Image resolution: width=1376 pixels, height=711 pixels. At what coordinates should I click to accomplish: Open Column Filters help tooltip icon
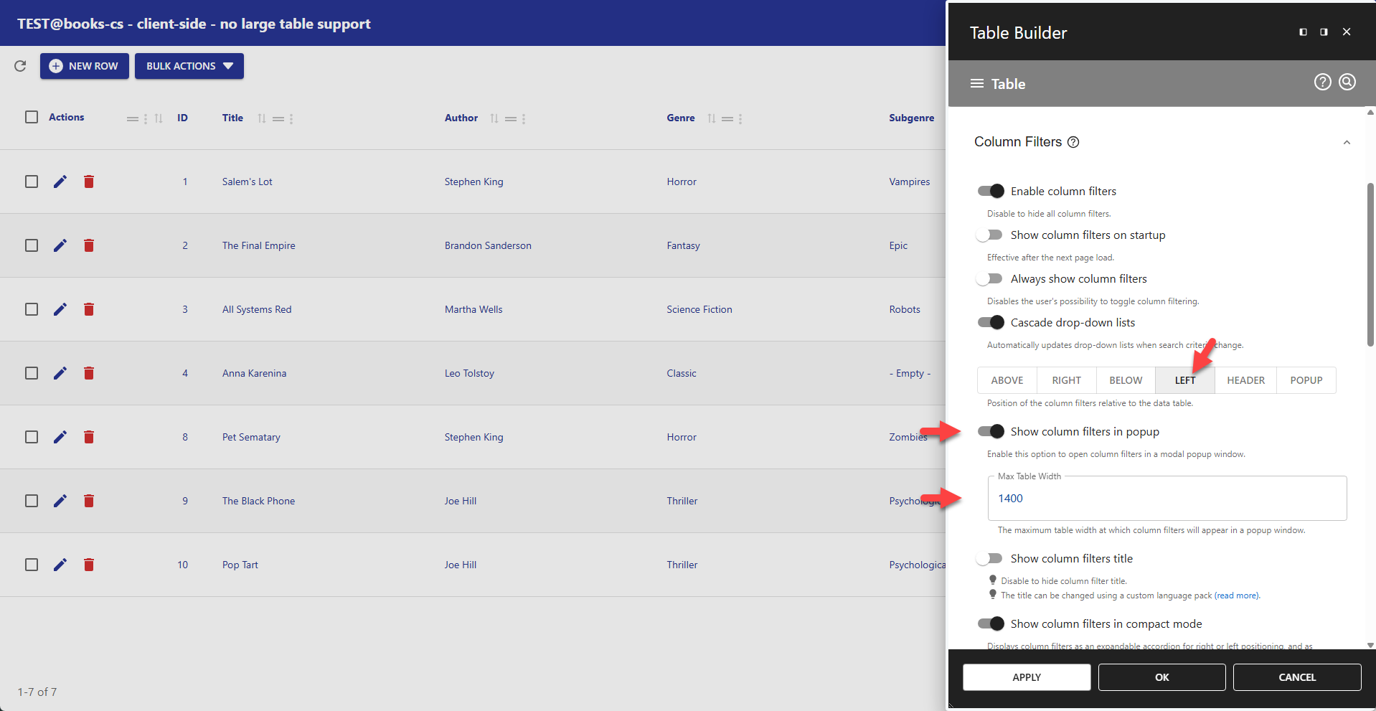(1073, 142)
